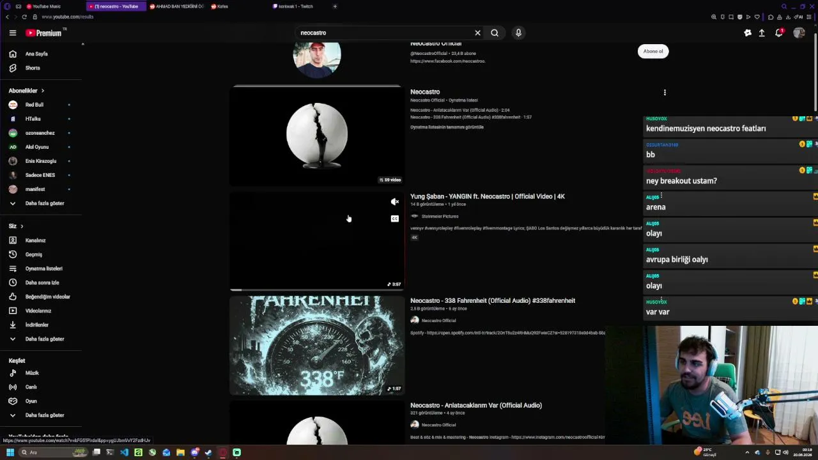Start voice search with the microphone

tap(518, 33)
